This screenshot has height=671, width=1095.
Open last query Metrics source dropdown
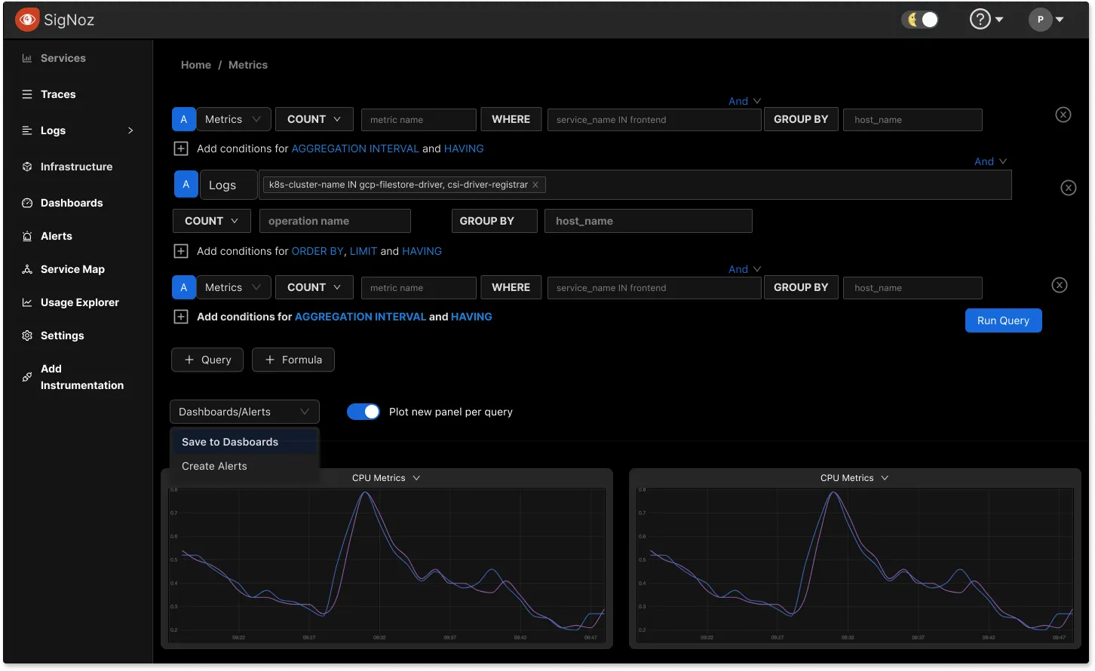233,287
